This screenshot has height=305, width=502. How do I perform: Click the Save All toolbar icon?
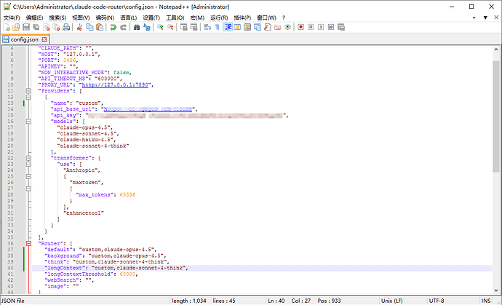pos(36,27)
